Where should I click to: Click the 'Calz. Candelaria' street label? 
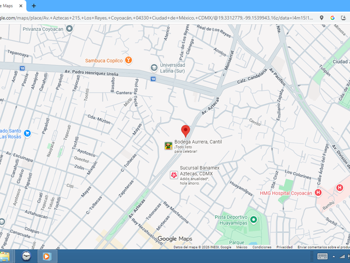[252, 77]
